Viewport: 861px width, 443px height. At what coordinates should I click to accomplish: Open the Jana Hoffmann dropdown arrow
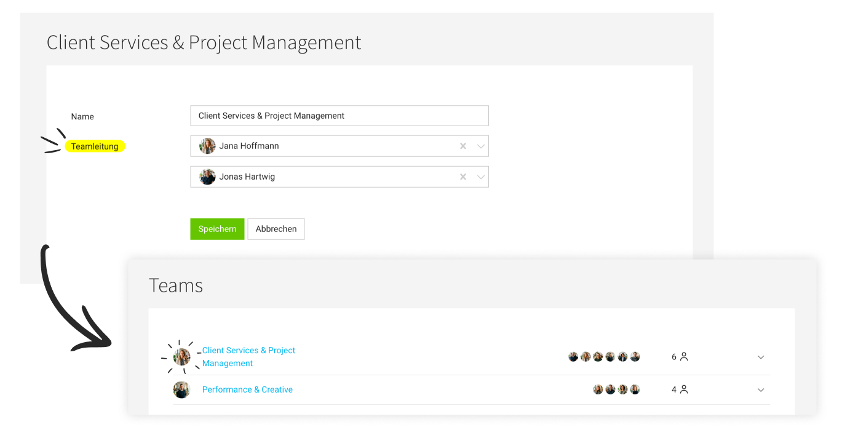tap(481, 146)
